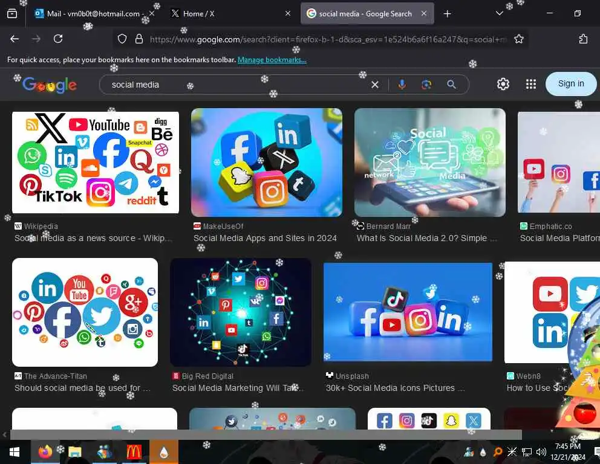
Task: Open Emphatic.co hands holding icons image
Action: click(x=559, y=163)
